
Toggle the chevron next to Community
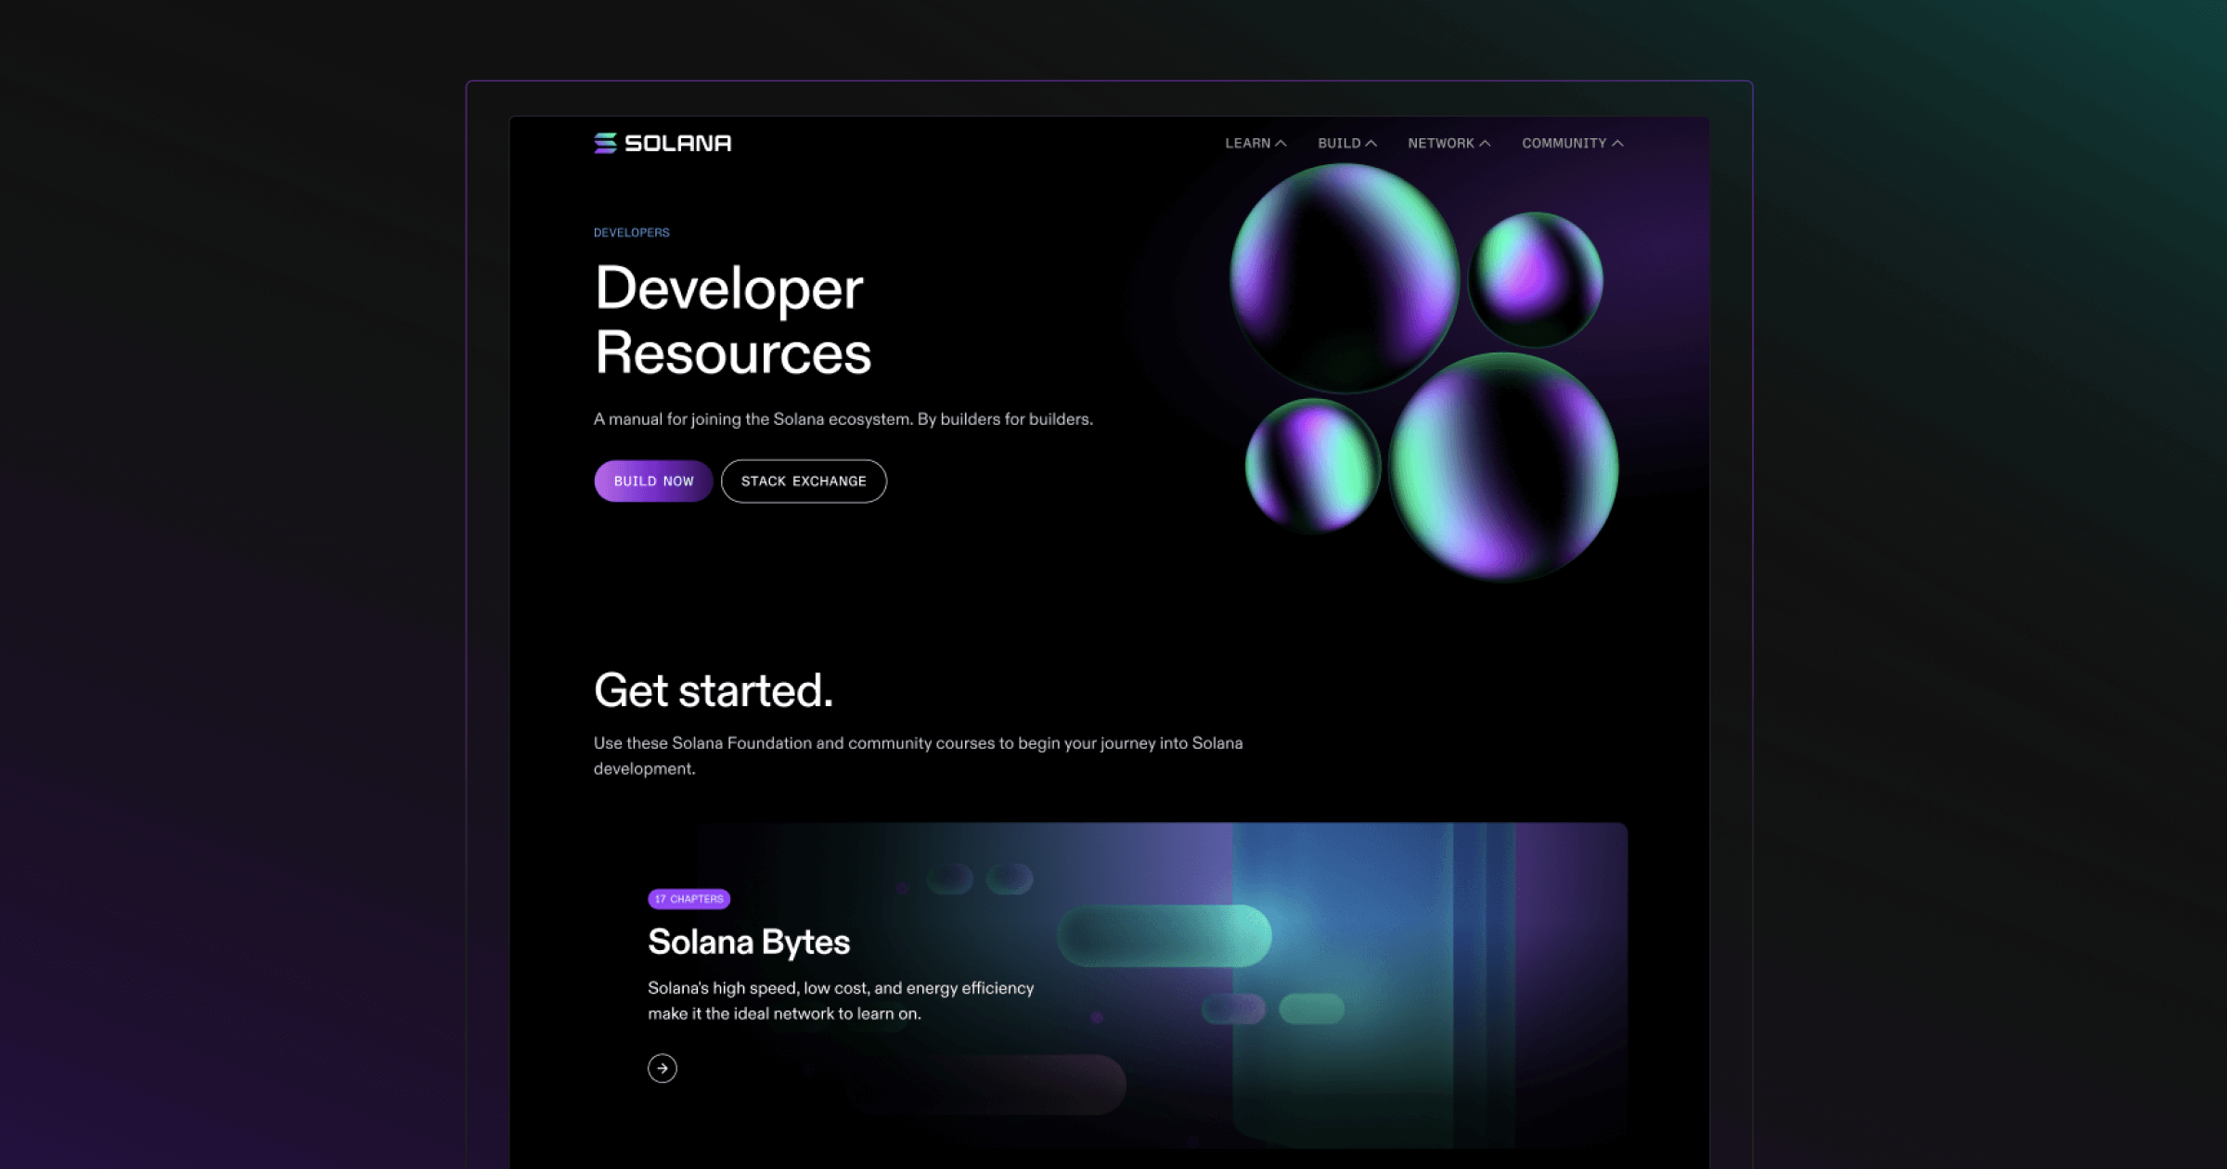(x=1617, y=143)
